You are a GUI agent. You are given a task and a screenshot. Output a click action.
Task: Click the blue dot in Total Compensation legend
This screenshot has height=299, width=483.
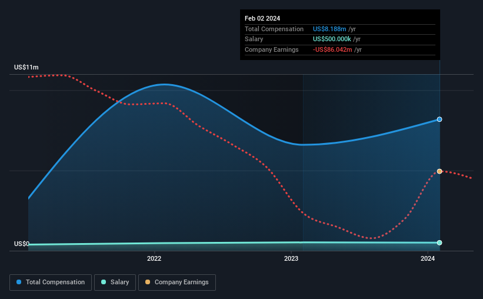click(x=19, y=282)
